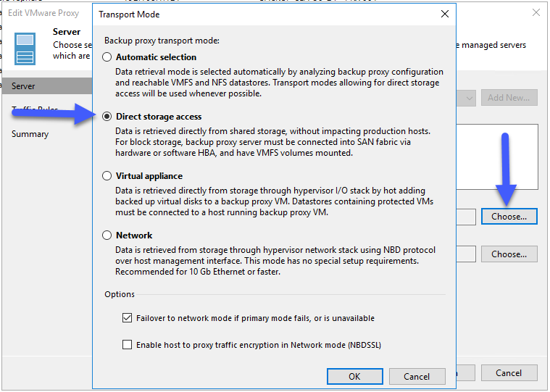Select the Network transport mode option
550x392 pixels.
(107, 235)
